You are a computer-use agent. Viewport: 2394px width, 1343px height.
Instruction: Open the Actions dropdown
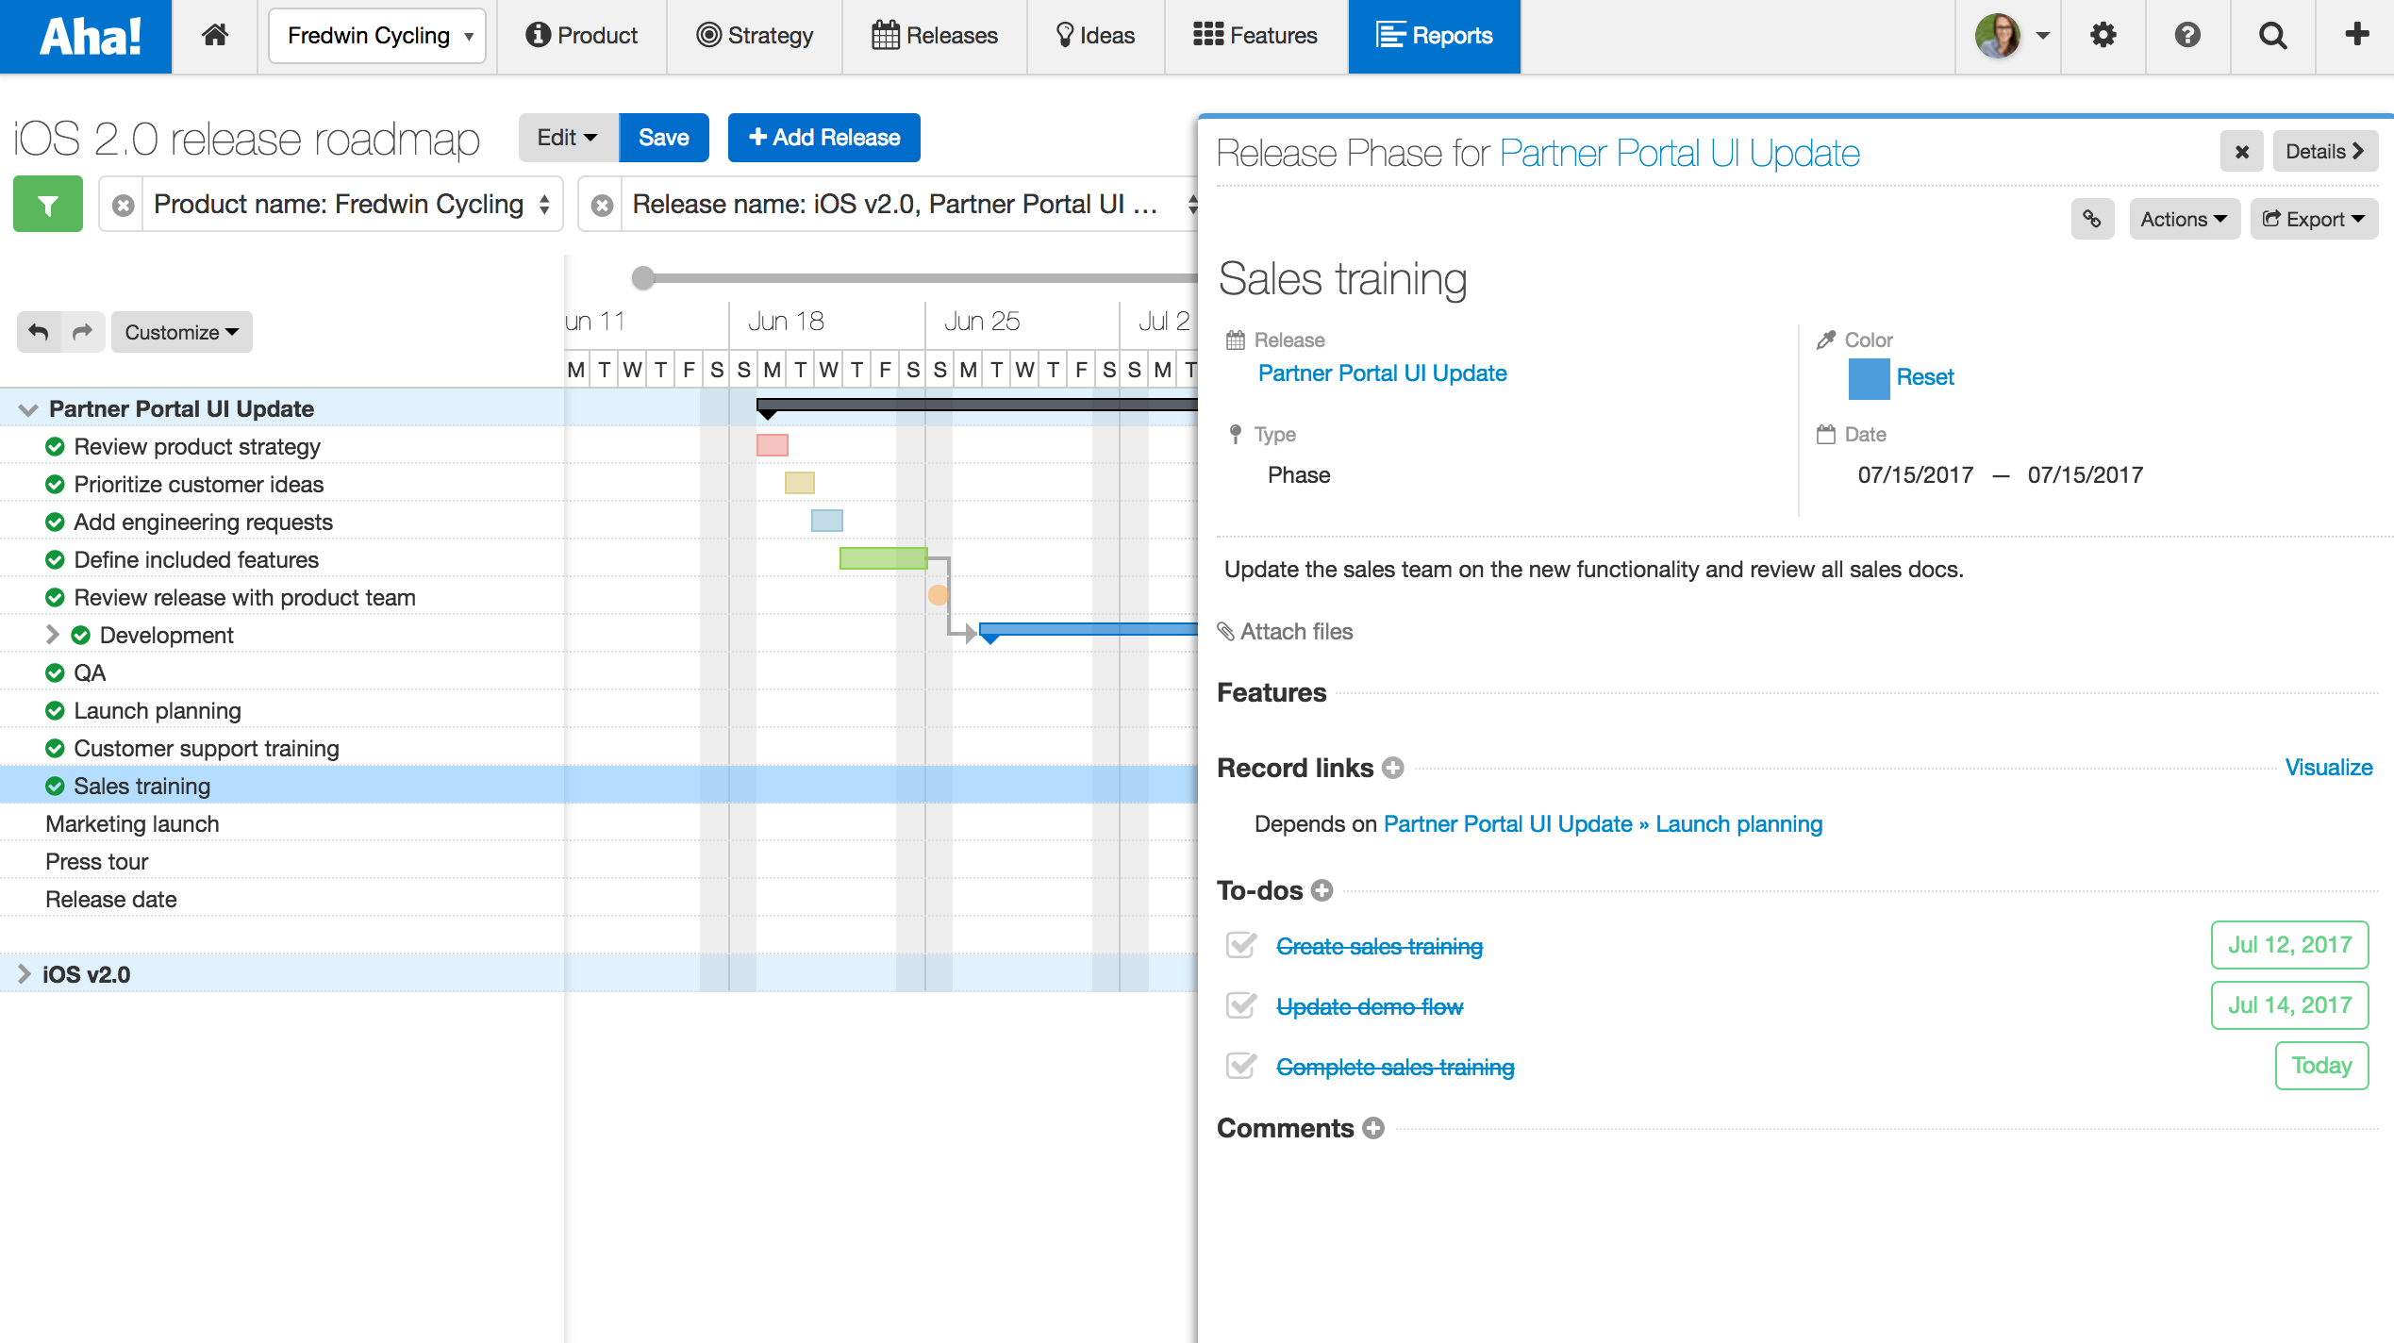(2184, 219)
